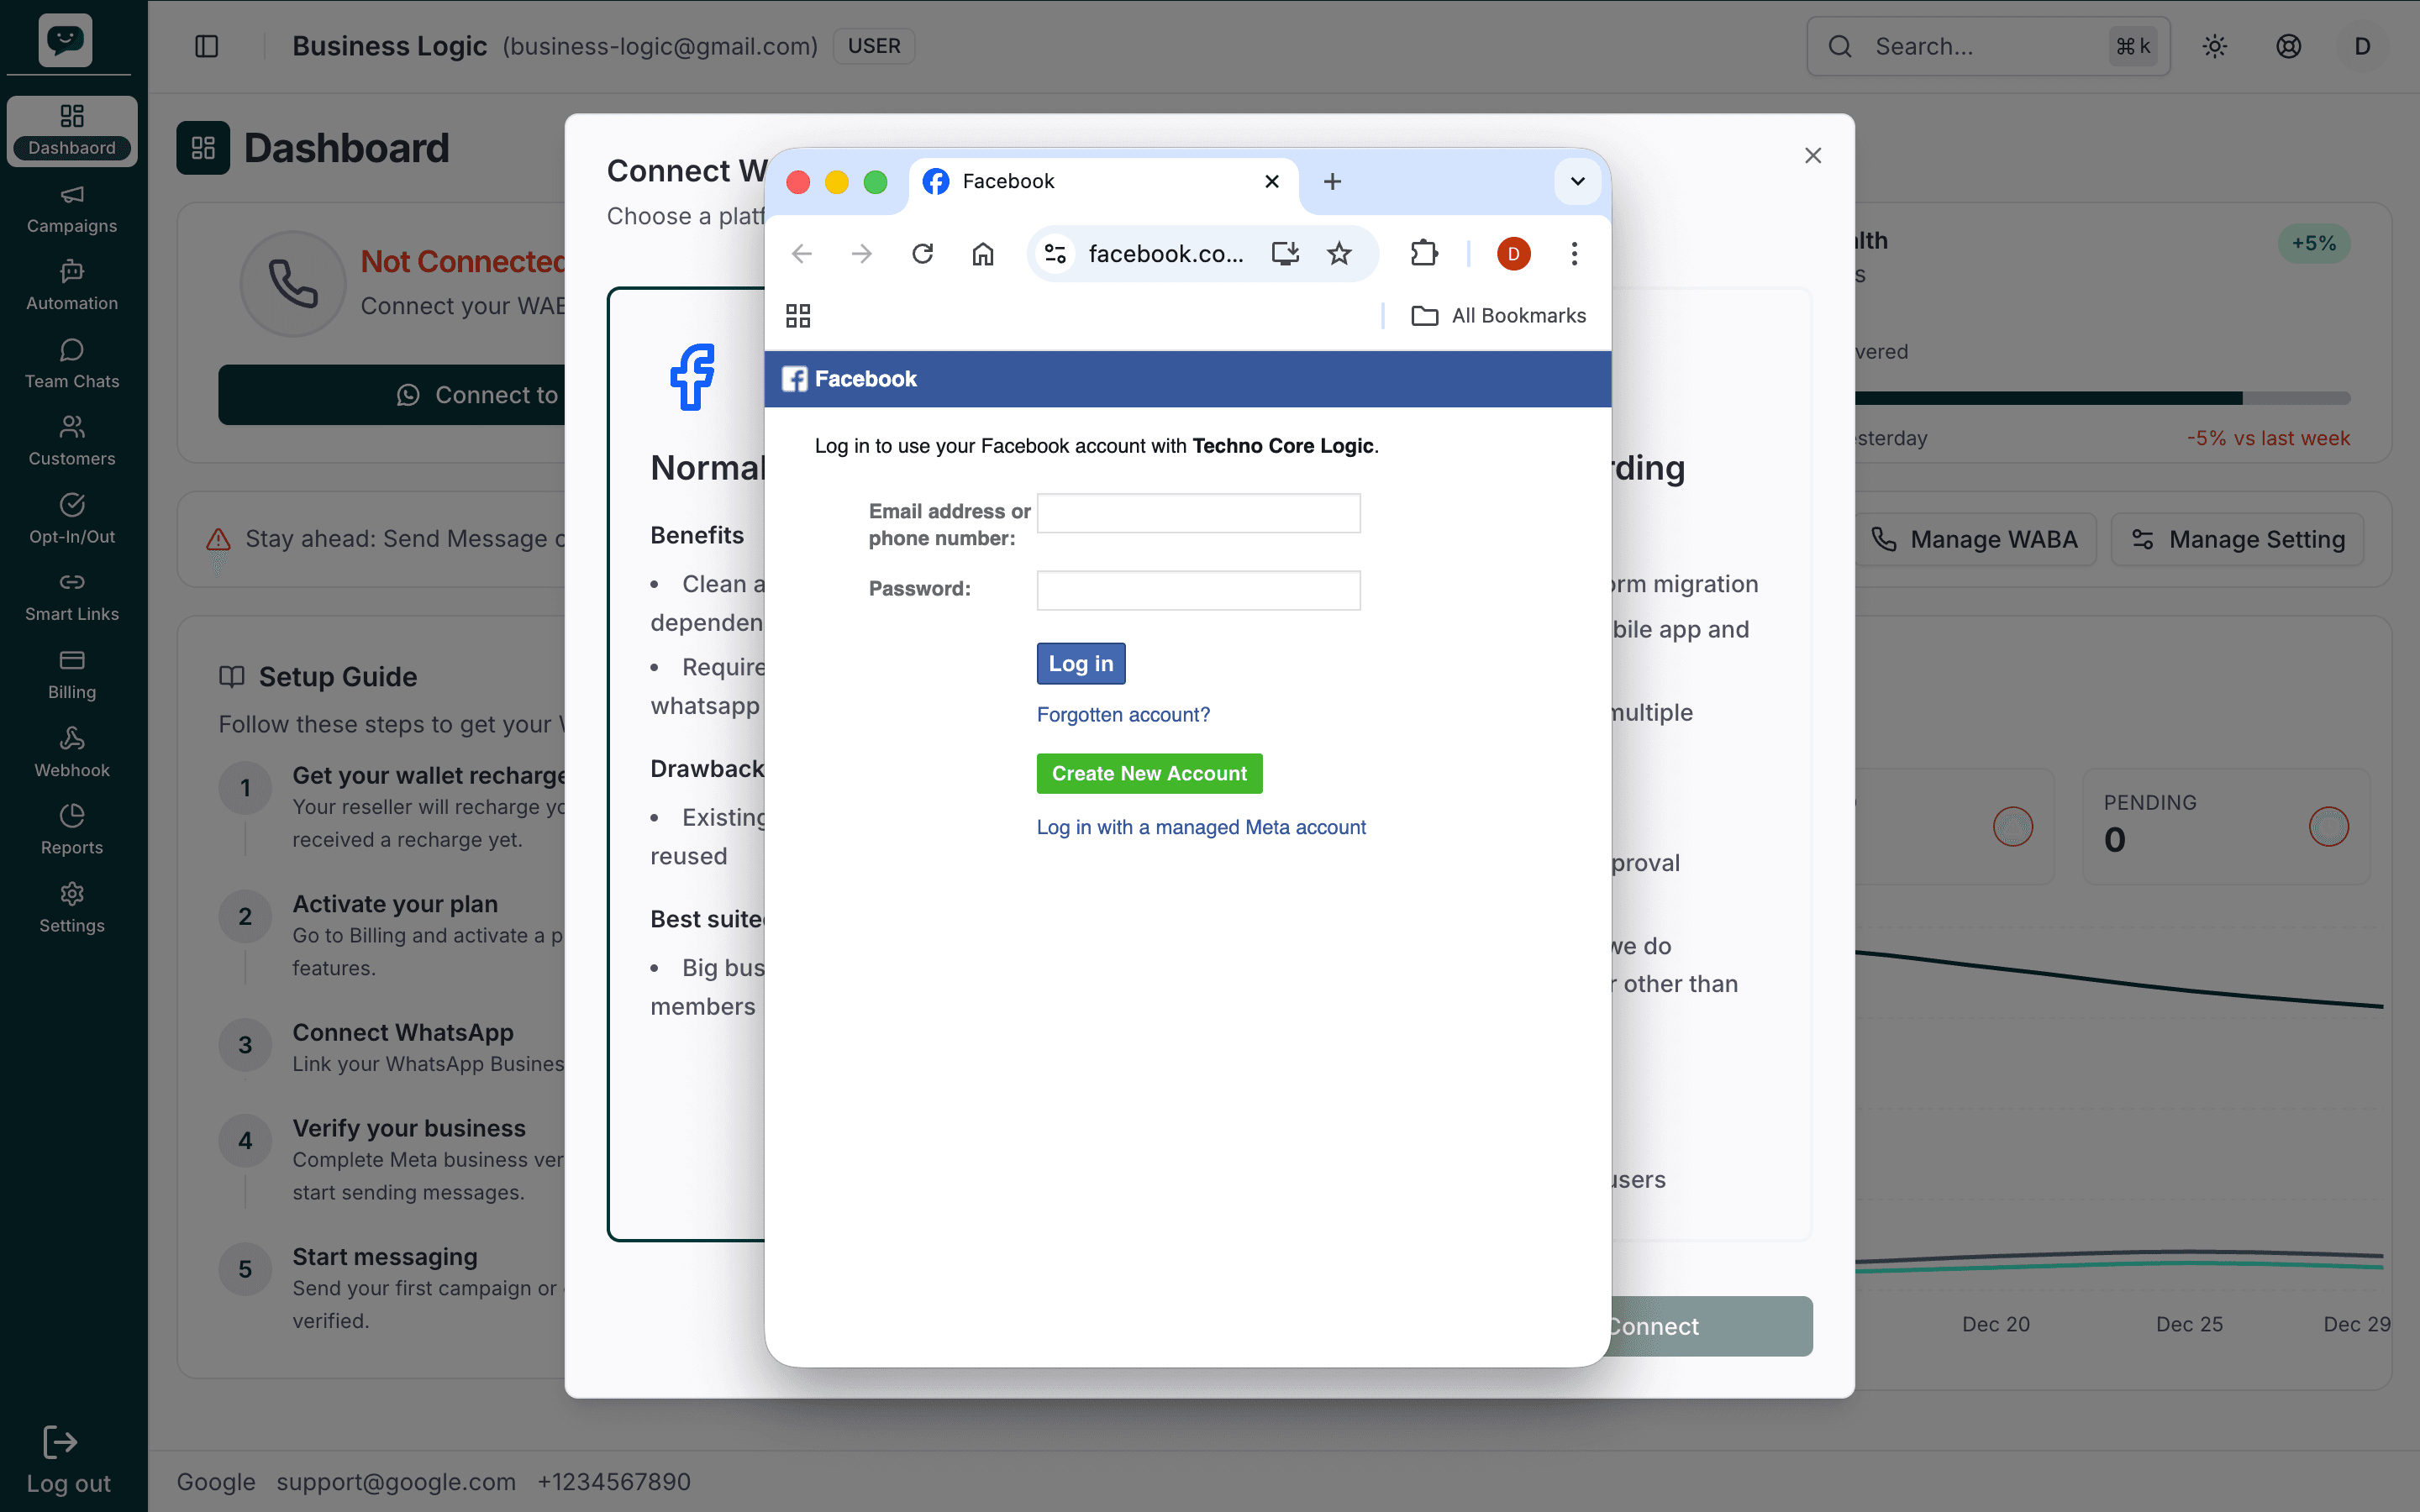Image resolution: width=2420 pixels, height=1512 pixels.
Task: Click the USER role badge
Action: coord(874,46)
